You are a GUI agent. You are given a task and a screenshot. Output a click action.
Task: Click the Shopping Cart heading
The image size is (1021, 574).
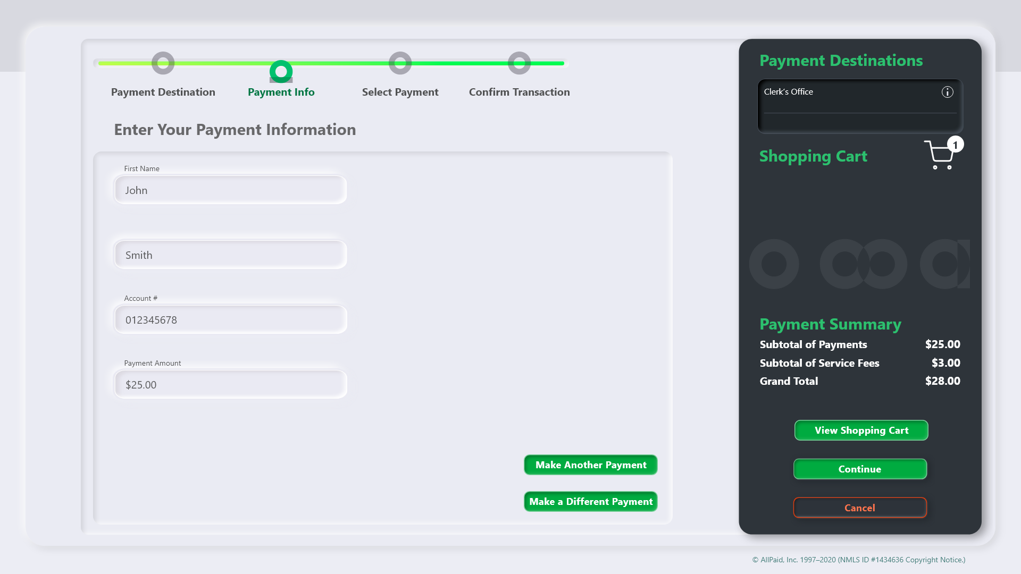point(813,156)
